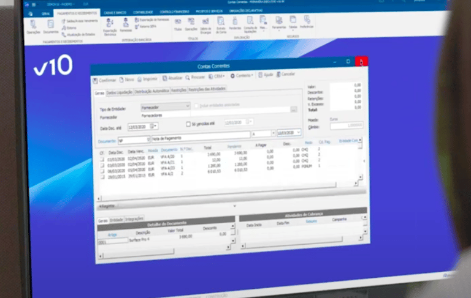Click scroll-left arrow of documents grid
Image resolution: width=471 pixels, height=298 pixels.
click(99, 198)
